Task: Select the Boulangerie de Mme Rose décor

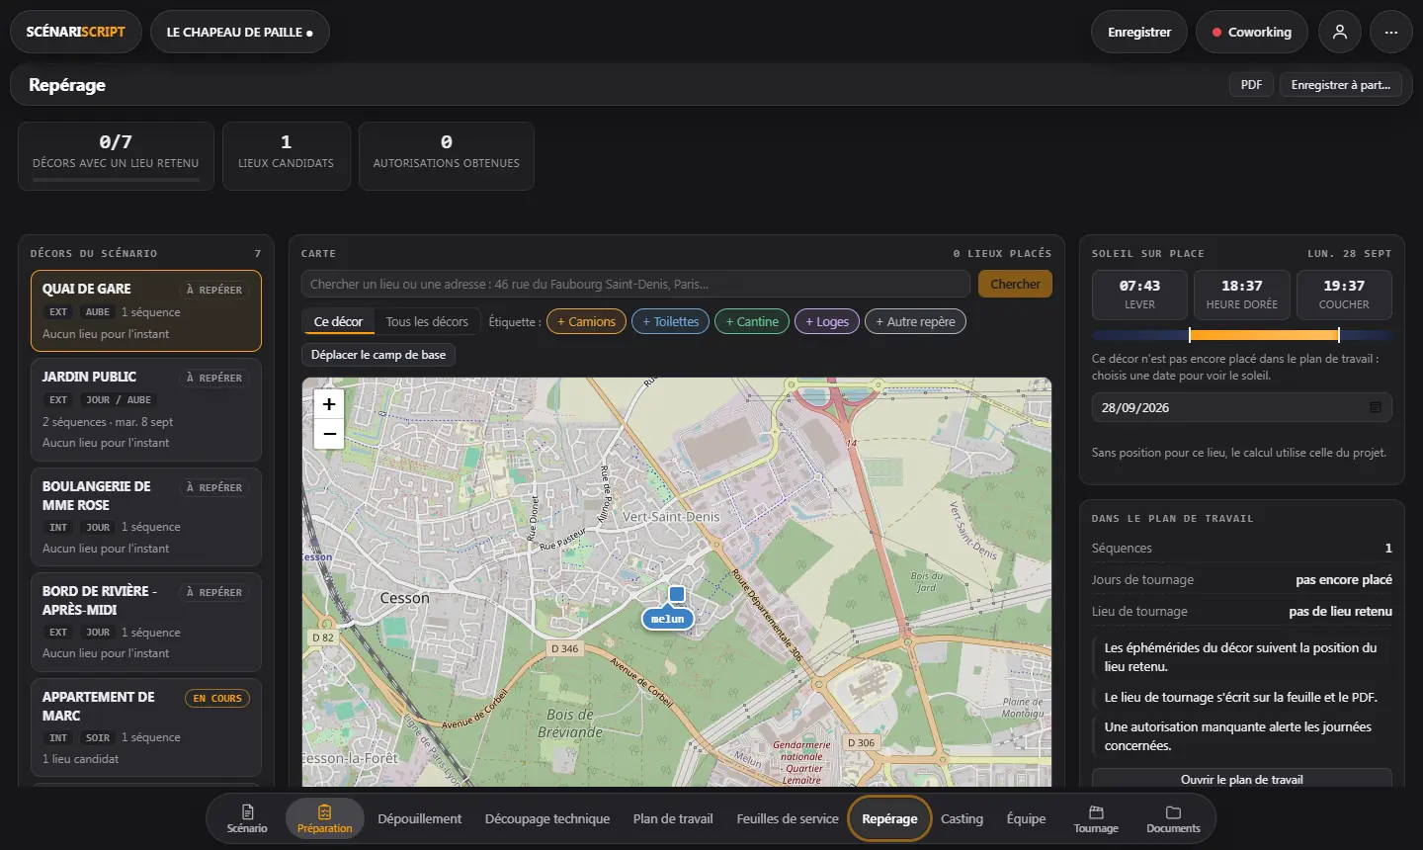Action: point(146,516)
